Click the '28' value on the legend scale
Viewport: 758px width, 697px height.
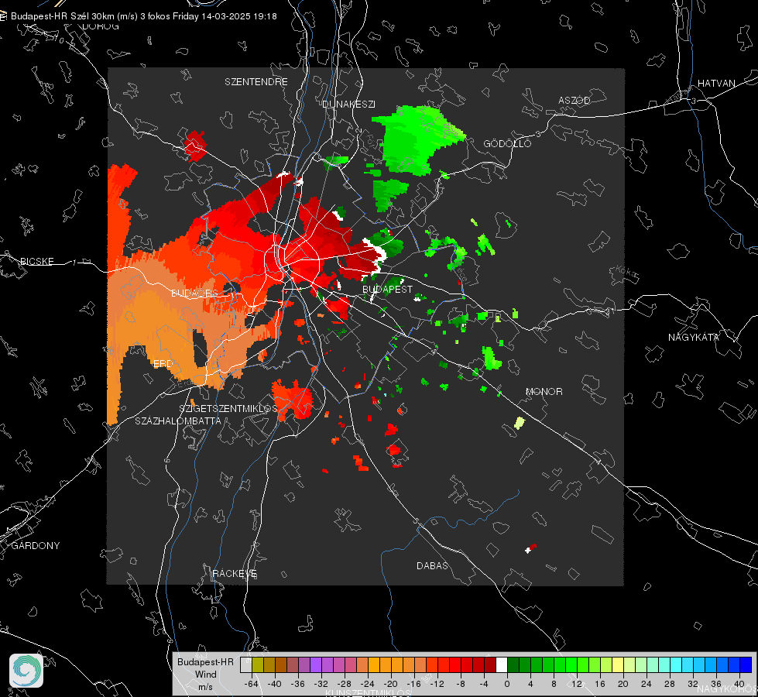[670, 684]
